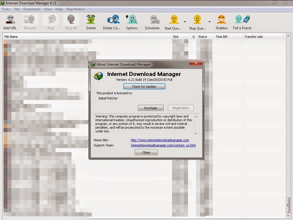
Task: Open the Support Team contact_us link
Action: pyautogui.click(x=163, y=145)
